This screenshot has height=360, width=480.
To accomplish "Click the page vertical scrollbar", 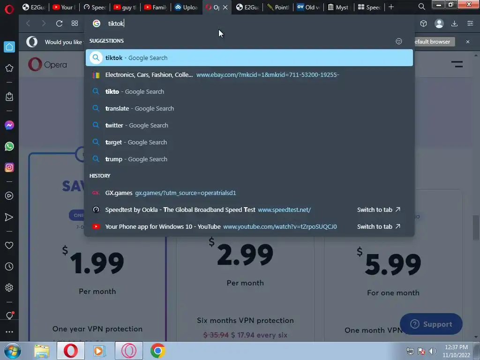I will pos(476,228).
